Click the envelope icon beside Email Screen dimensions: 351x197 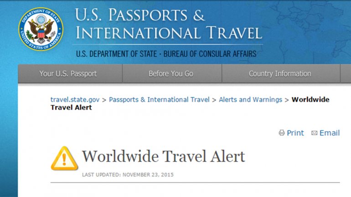pyautogui.click(x=314, y=133)
